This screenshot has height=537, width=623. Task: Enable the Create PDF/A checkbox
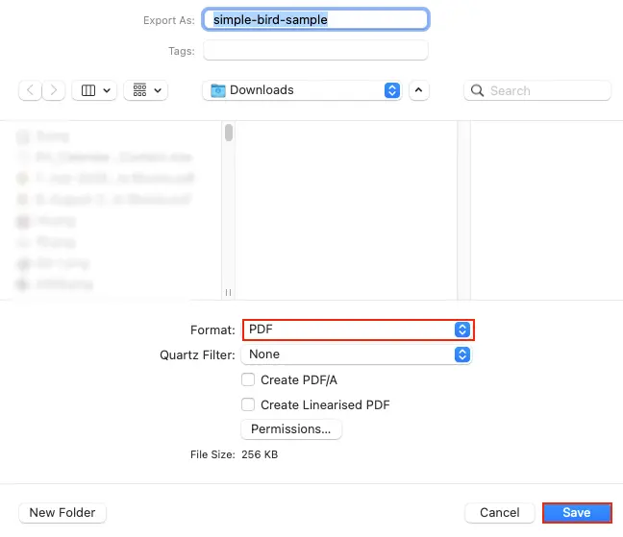pos(248,379)
